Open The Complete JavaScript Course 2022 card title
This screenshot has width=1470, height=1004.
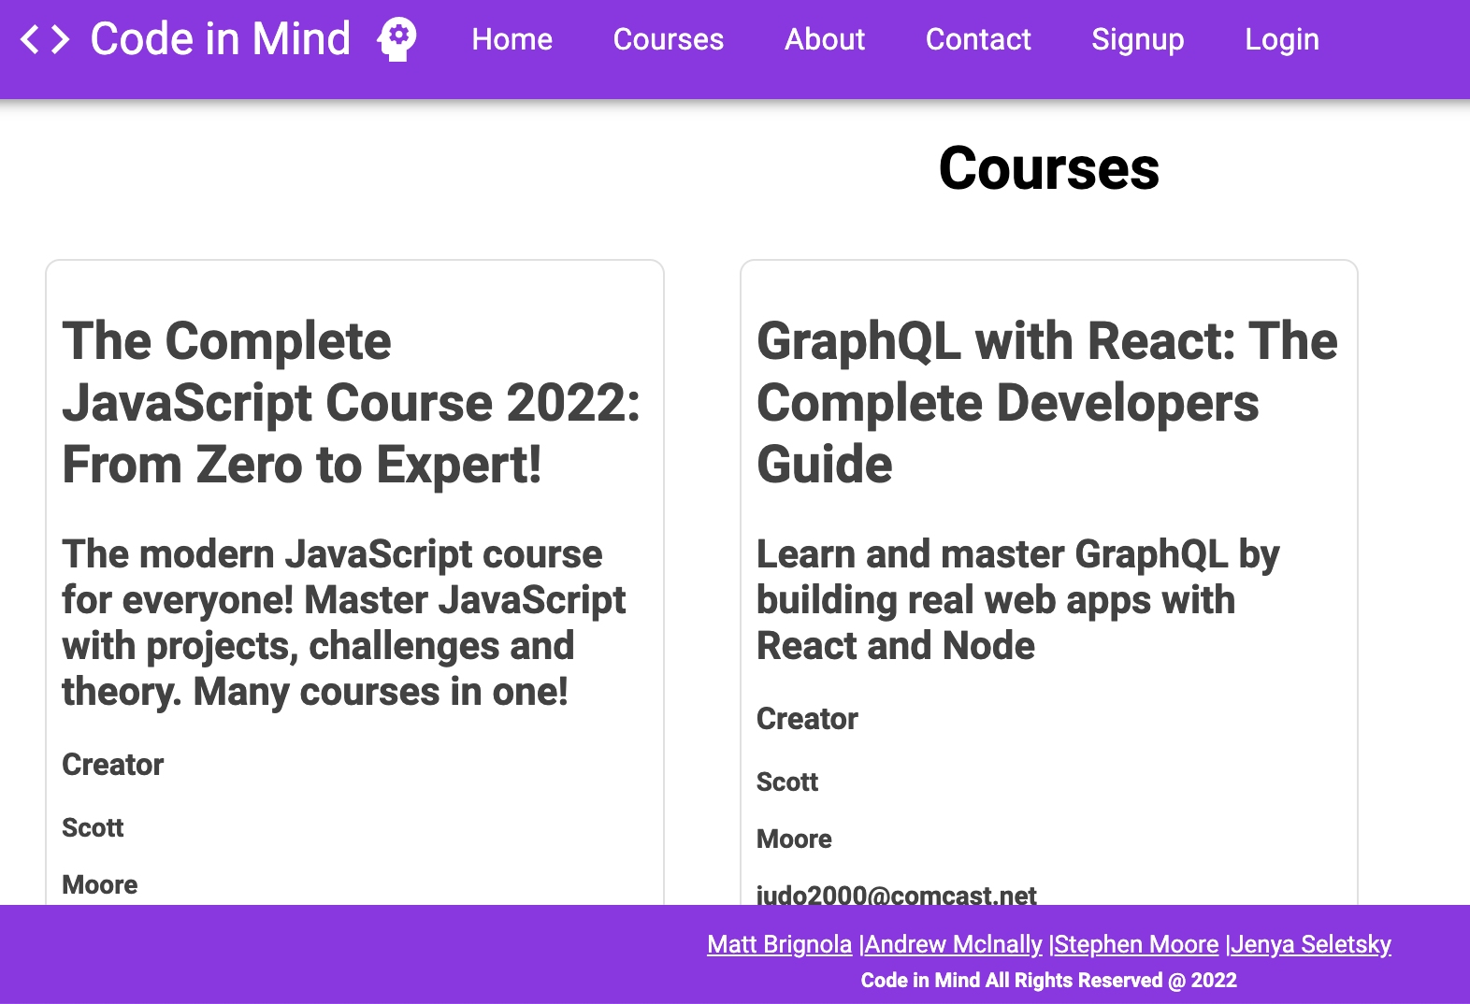click(352, 402)
